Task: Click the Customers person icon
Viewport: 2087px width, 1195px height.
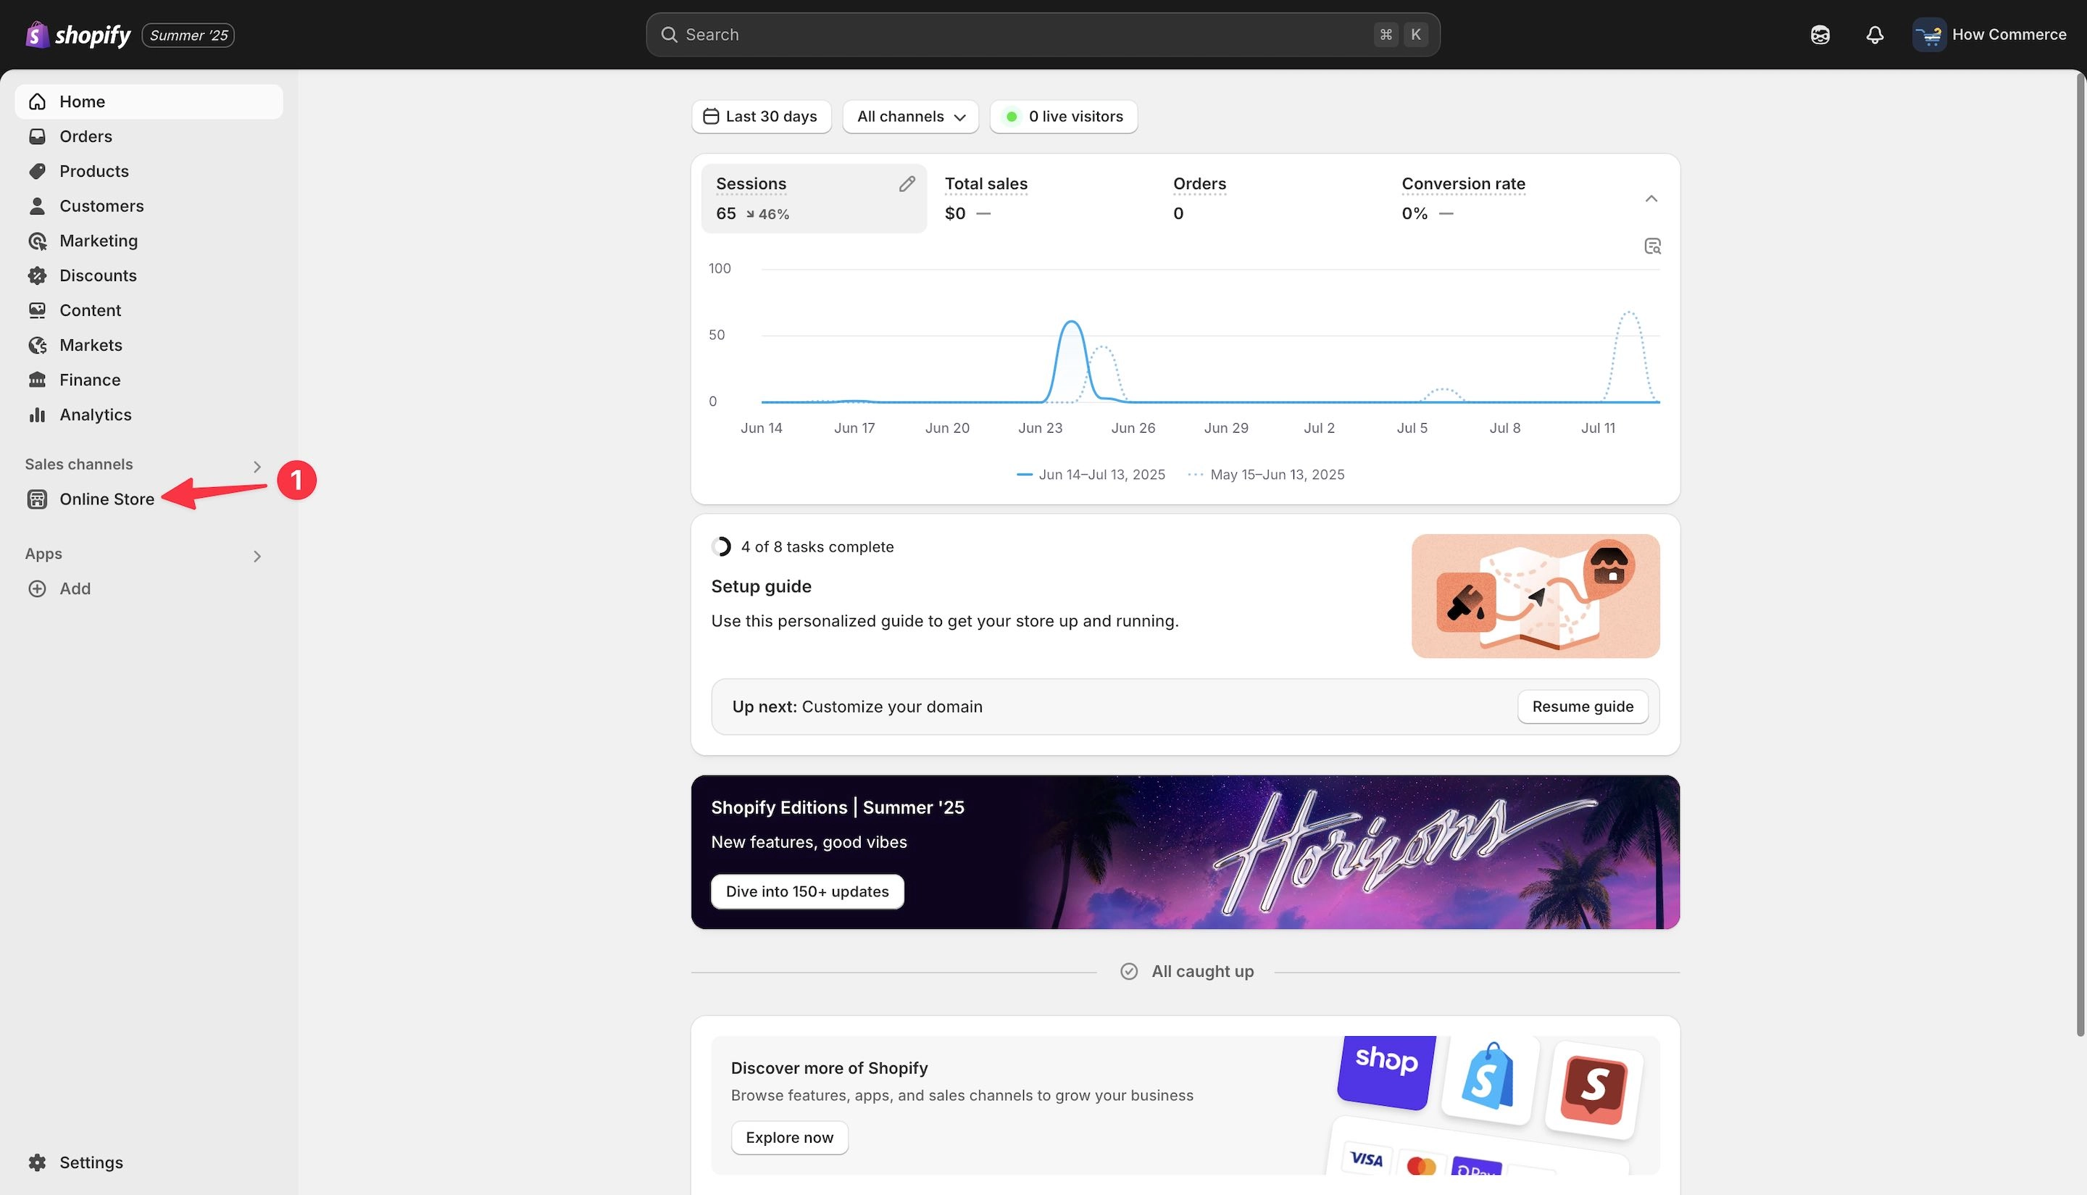Action: [x=37, y=206]
